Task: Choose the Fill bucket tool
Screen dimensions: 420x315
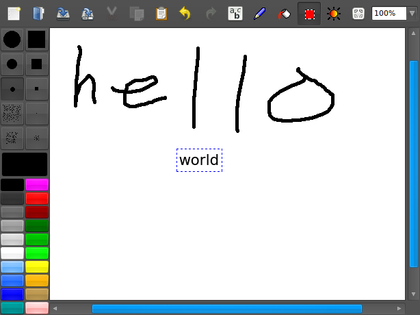Action: click(284, 13)
